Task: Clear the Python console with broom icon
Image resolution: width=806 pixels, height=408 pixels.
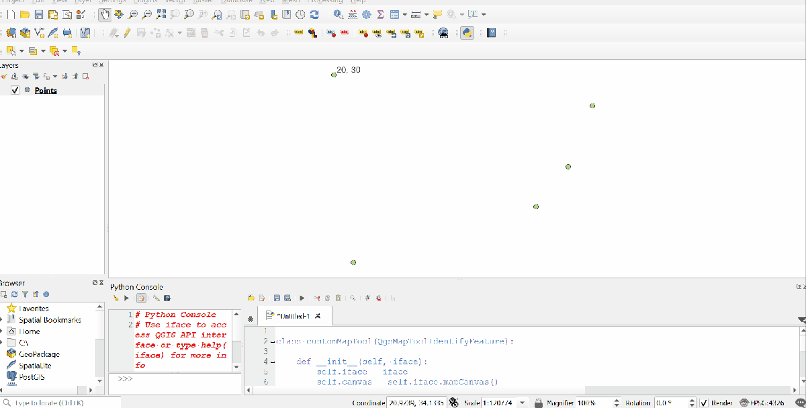Action: point(116,298)
